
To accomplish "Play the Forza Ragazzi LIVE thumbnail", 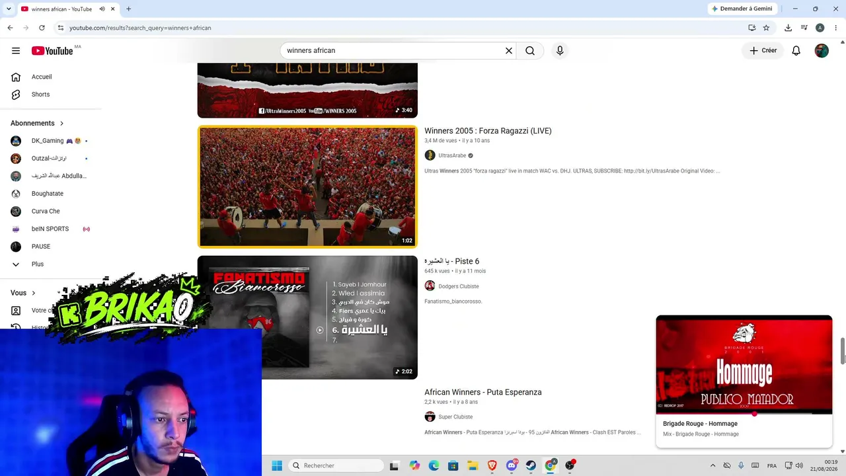I will 307,186.
